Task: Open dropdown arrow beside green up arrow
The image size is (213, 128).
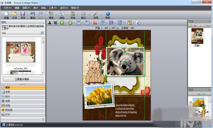Action: [66, 23]
